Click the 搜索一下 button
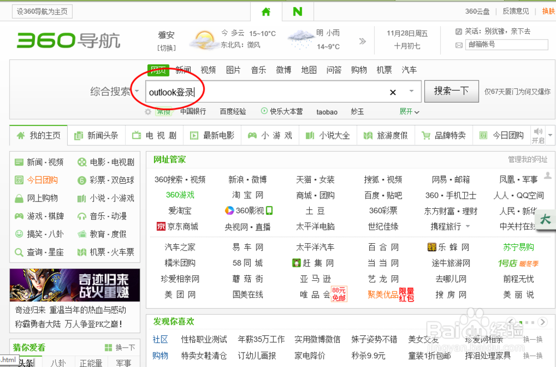 point(451,91)
